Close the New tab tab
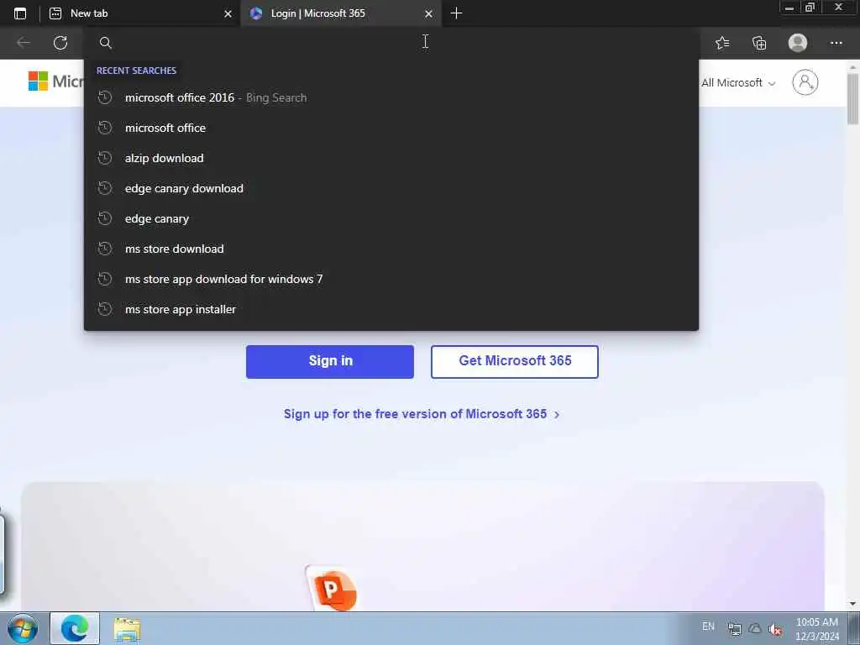 (228, 13)
